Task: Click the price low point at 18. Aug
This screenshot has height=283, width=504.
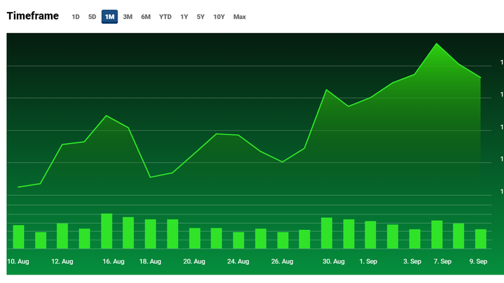Action: click(x=150, y=177)
